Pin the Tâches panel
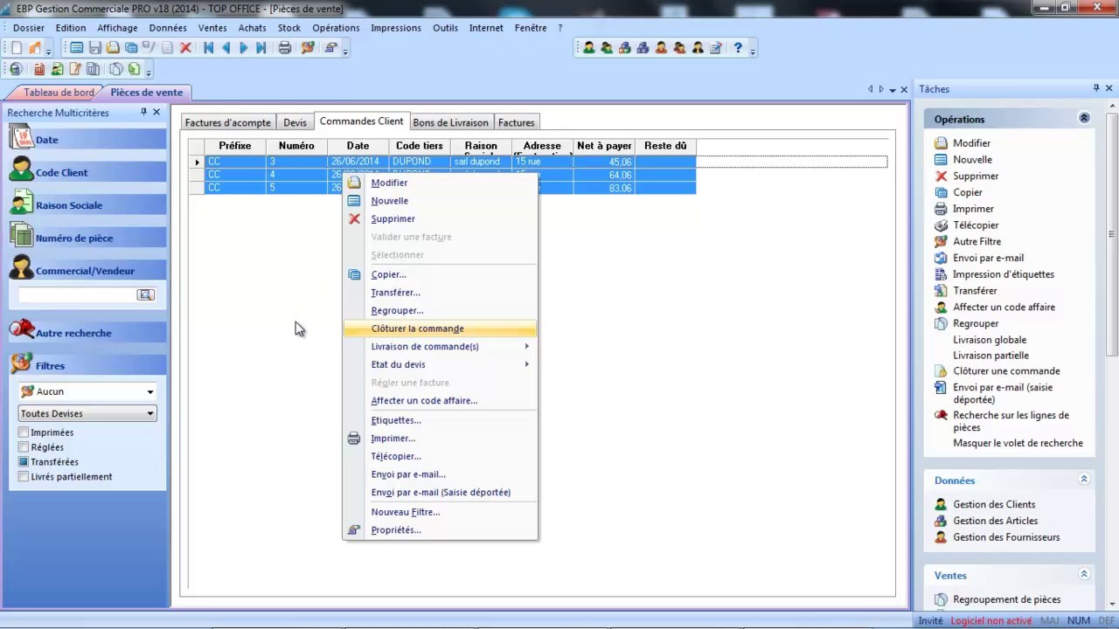The image size is (1119, 629). click(1096, 88)
